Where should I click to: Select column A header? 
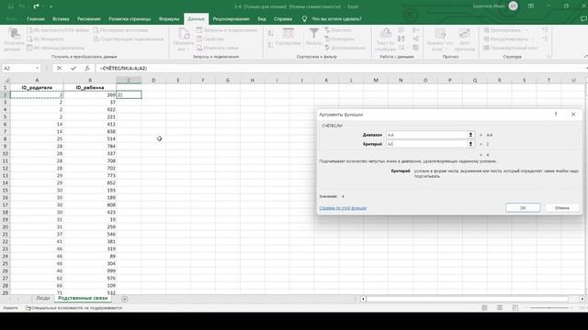(37, 80)
